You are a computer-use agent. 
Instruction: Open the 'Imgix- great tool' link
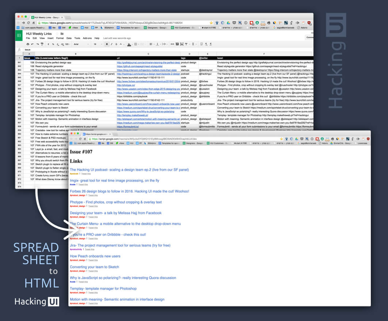point(114,181)
